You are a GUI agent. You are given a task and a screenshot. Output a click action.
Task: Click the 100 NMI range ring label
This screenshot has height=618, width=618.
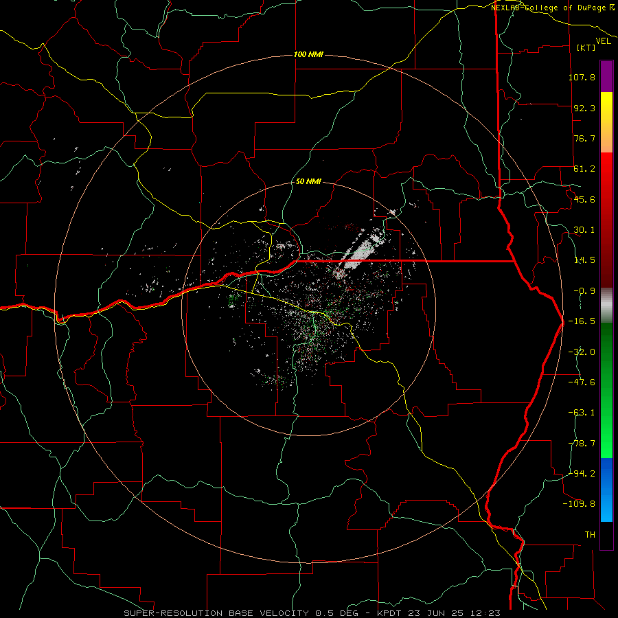pyautogui.click(x=308, y=54)
